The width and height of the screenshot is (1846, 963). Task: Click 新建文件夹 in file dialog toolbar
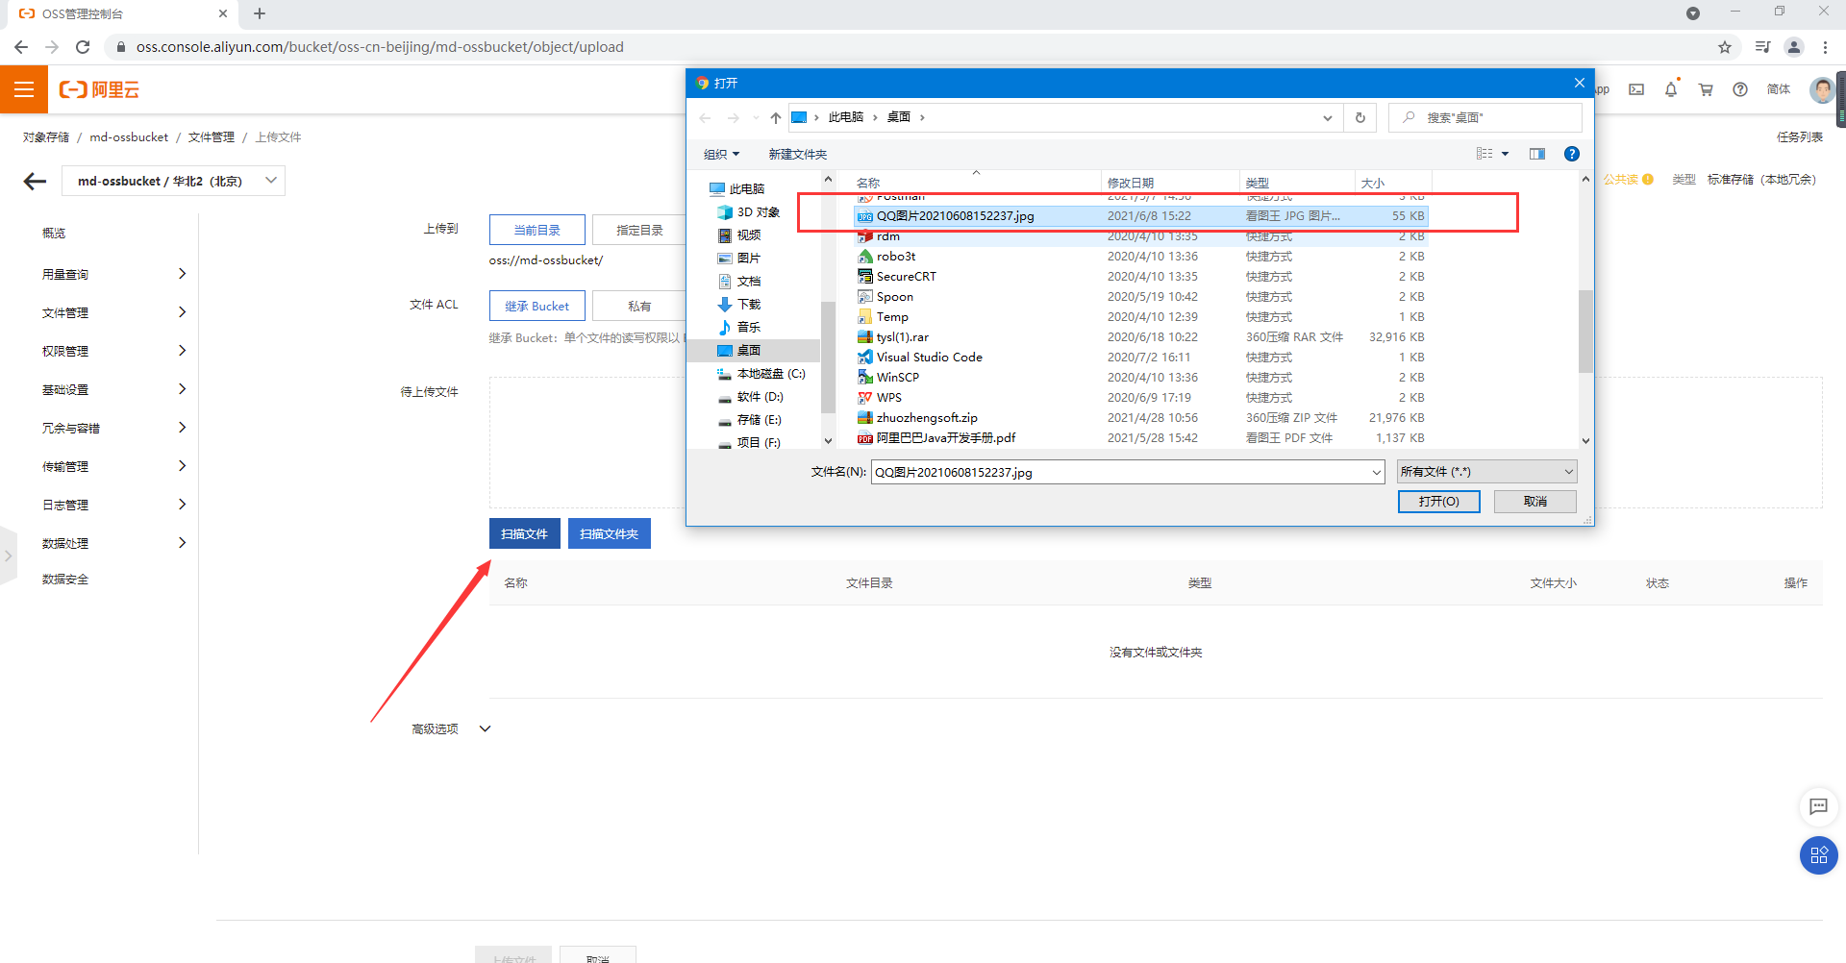[797, 154]
